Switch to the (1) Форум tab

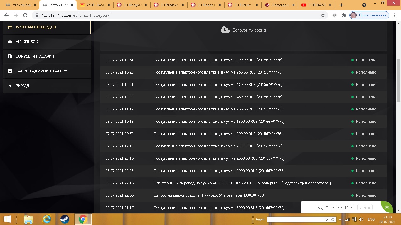(x=132, y=5)
